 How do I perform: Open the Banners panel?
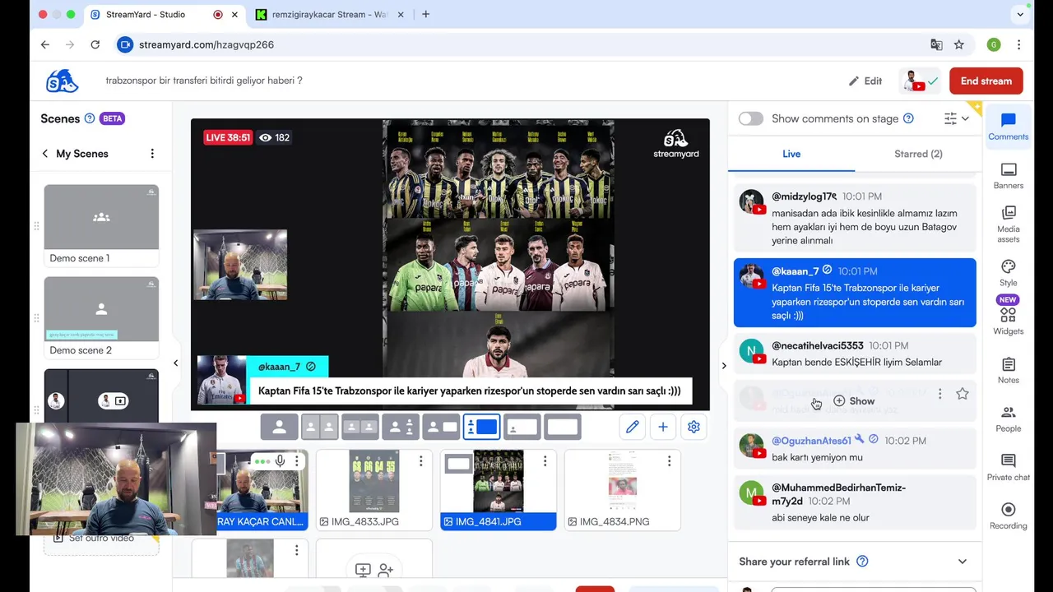click(x=1009, y=175)
